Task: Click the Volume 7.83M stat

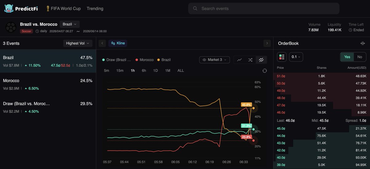Action: pyautogui.click(x=314, y=27)
